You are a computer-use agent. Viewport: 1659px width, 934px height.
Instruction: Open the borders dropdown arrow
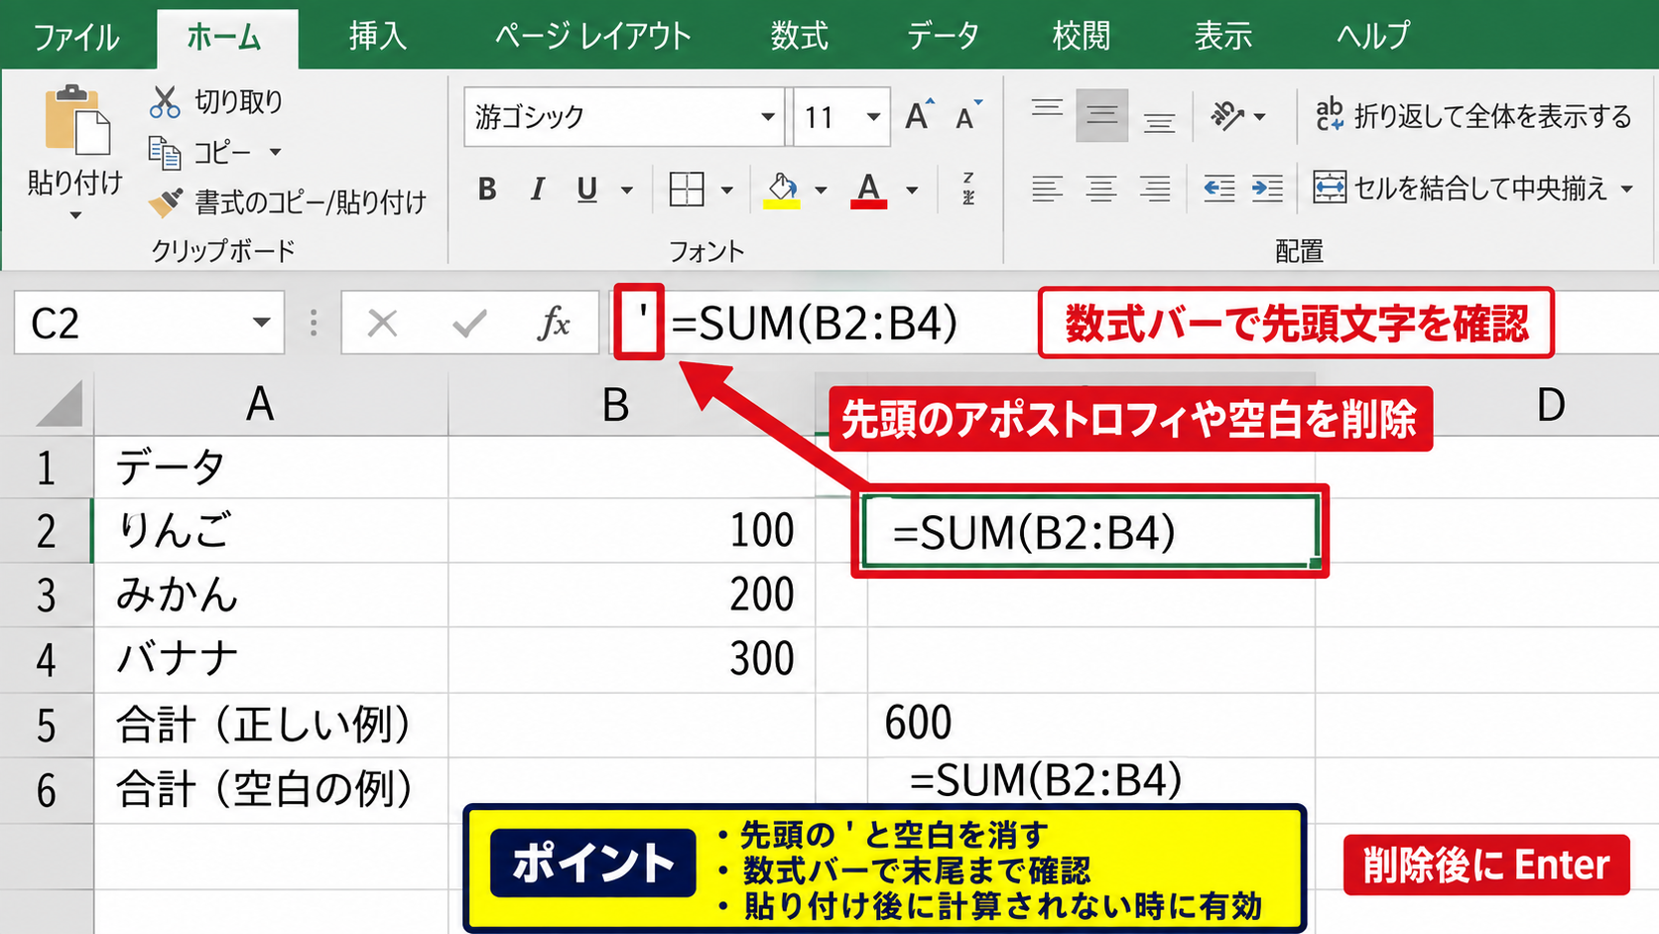[x=727, y=190]
